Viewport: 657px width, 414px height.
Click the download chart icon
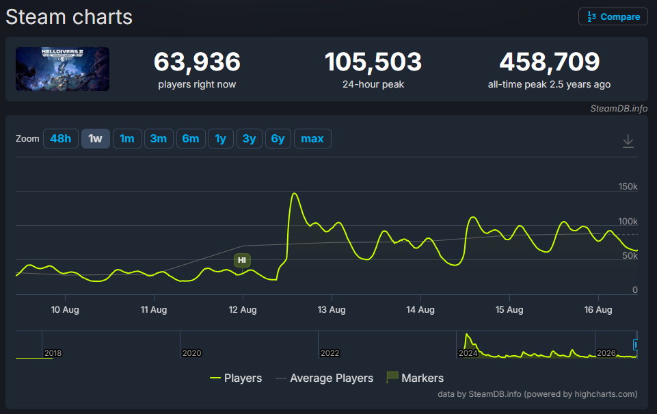tap(628, 141)
